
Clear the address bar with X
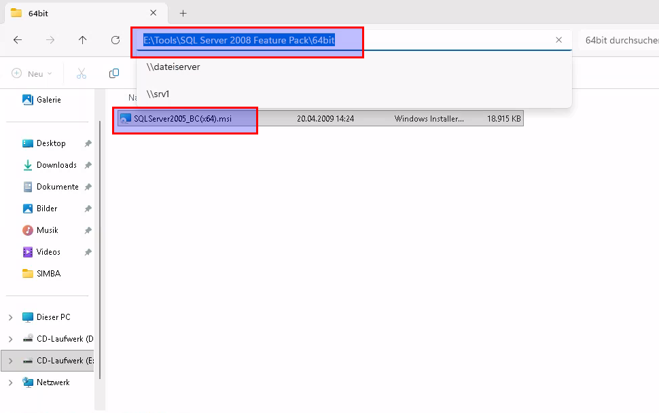[558, 40]
